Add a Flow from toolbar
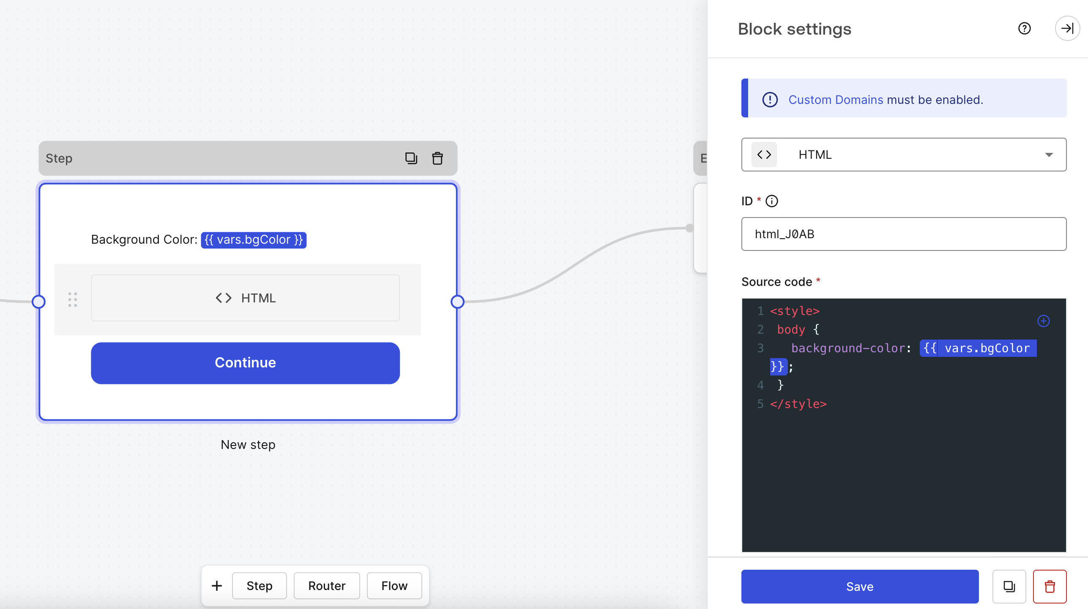 click(x=394, y=585)
